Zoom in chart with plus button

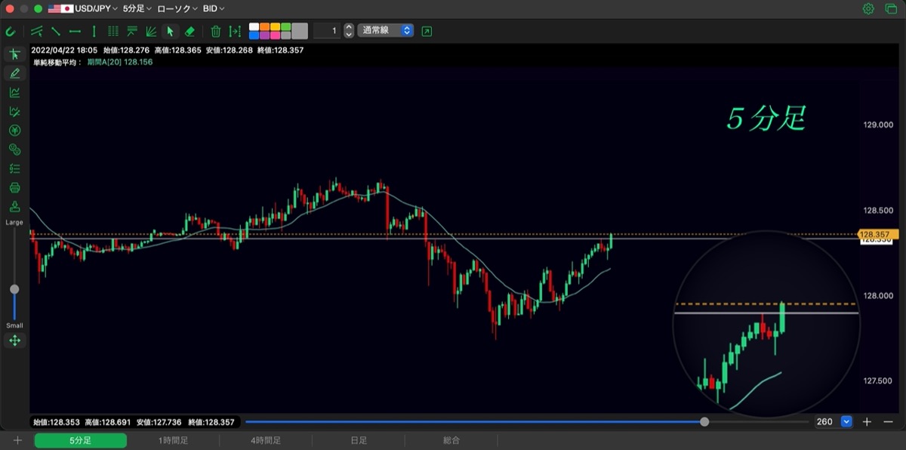867,421
